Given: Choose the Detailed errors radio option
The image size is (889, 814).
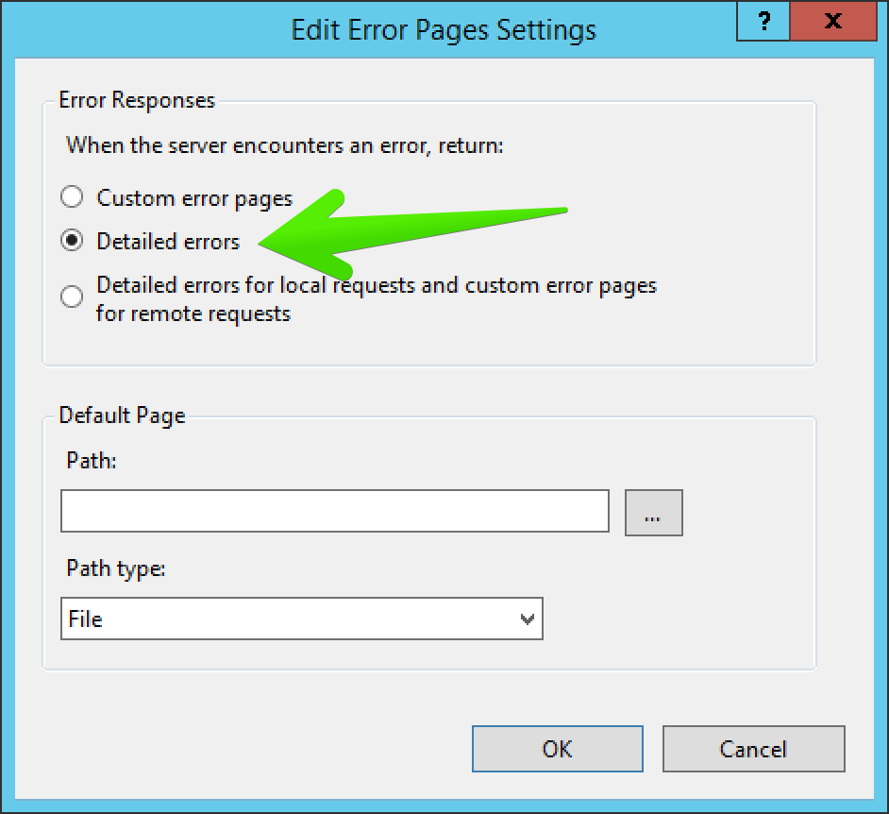Looking at the screenshot, I should click(x=72, y=241).
